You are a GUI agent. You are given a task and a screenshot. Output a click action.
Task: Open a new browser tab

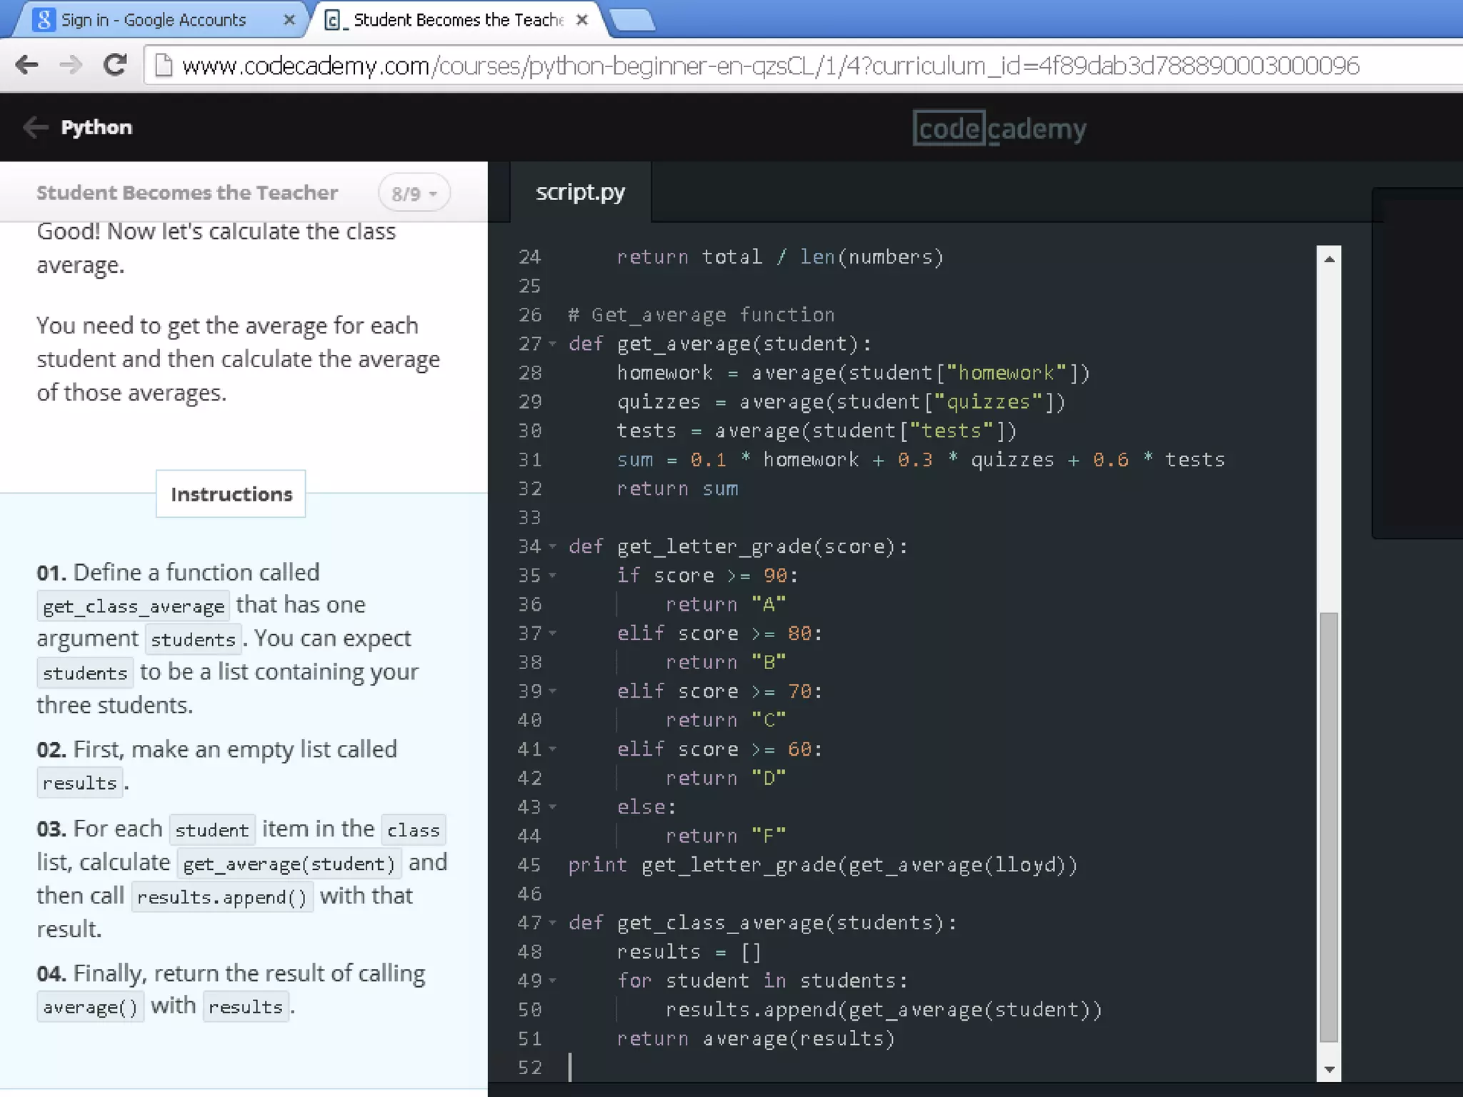[x=632, y=21]
